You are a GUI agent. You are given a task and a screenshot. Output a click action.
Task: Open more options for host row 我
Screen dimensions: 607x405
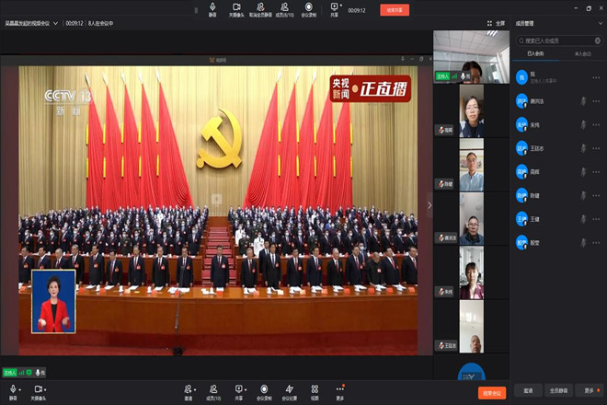596,77
